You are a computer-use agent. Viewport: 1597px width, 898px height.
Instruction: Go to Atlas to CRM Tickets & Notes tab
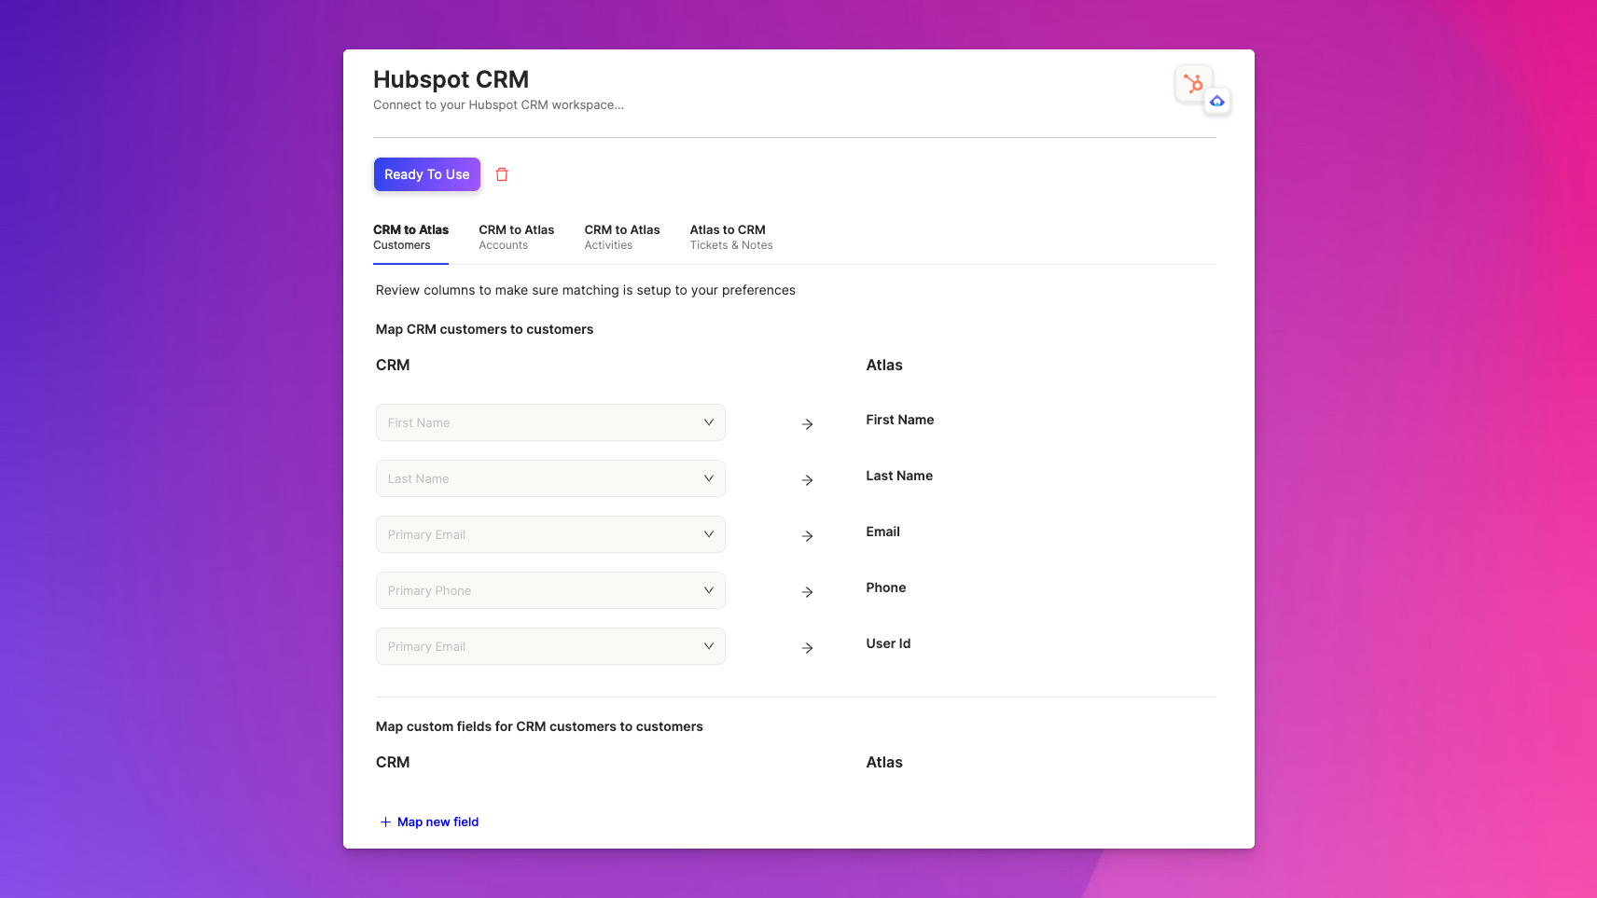tap(731, 237)
